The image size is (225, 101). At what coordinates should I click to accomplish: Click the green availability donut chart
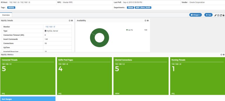pos(100,38)
